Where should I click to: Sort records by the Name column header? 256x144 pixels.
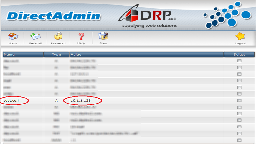coord(23,55)
